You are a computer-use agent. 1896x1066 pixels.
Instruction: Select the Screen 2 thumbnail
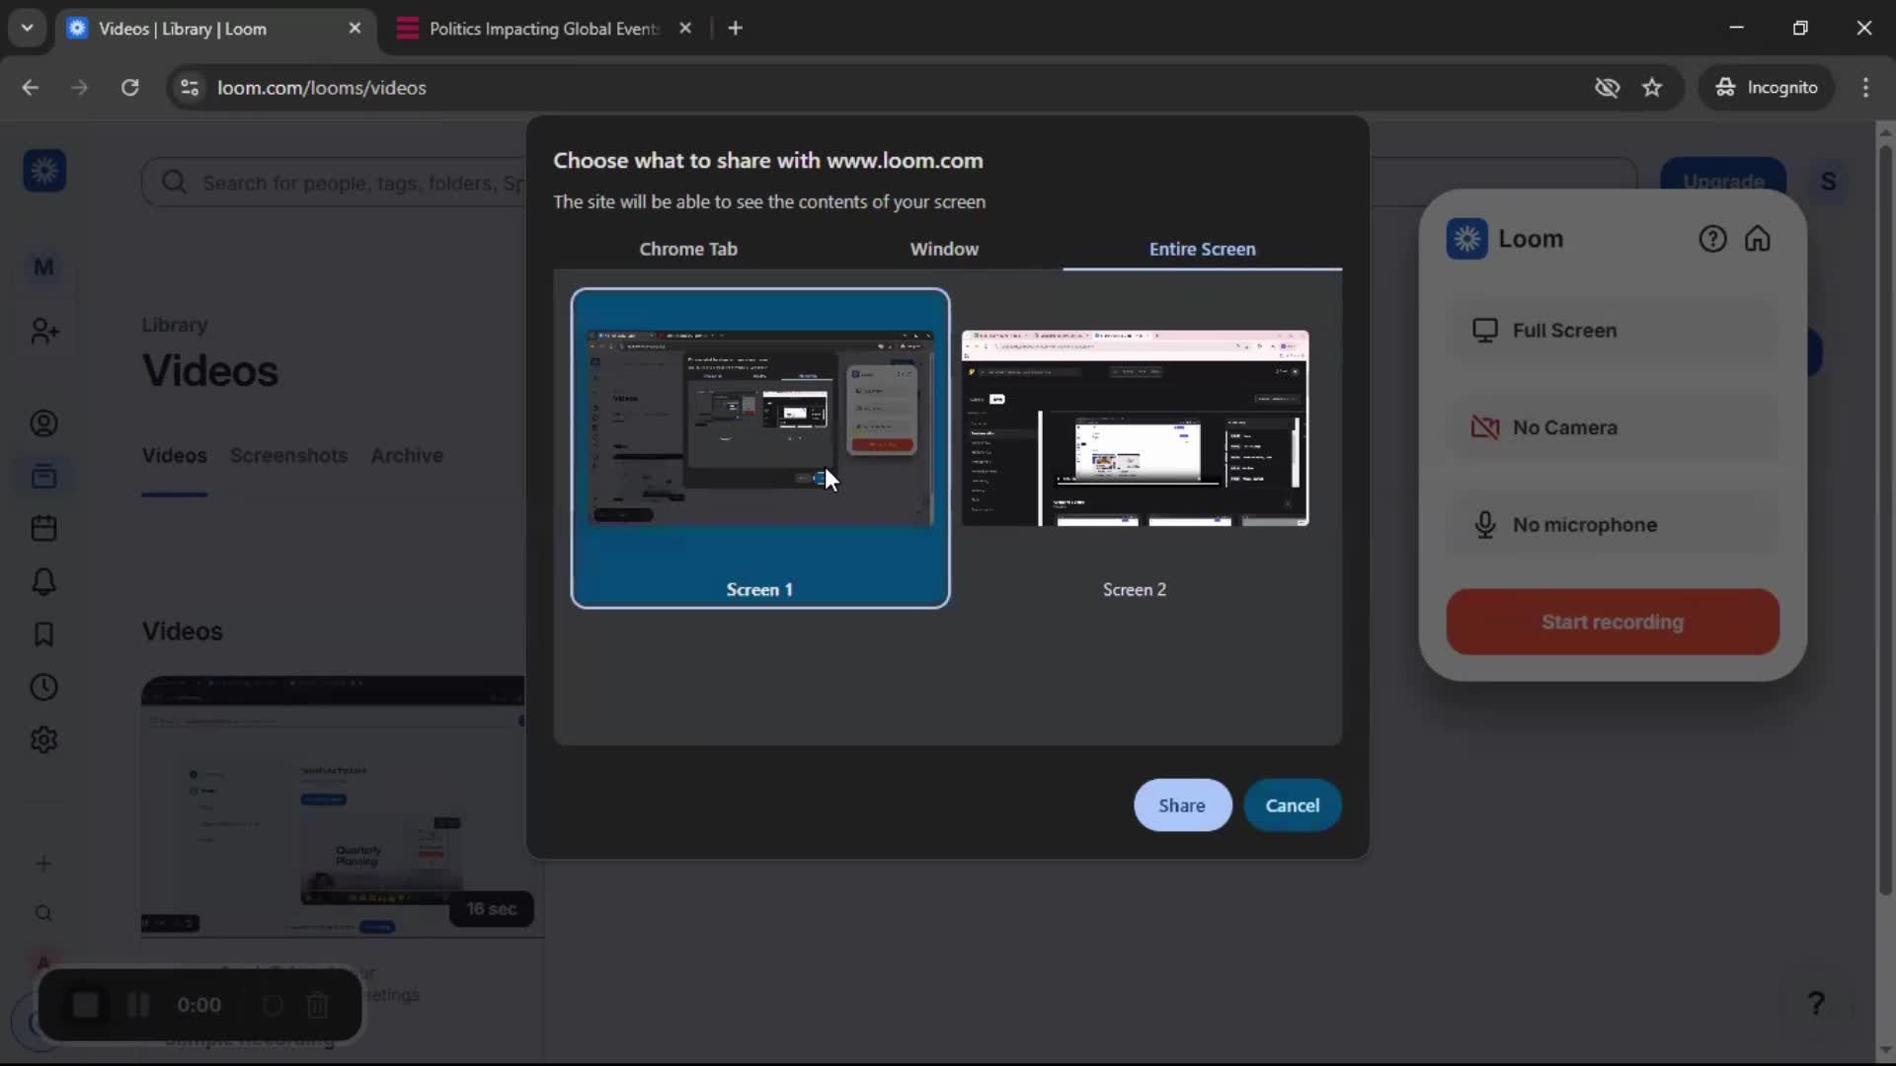click(x=1134, y=428)
